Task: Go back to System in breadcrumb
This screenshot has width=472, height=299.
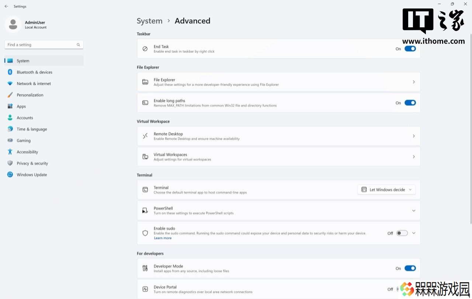Action: (x=149, y=21)
